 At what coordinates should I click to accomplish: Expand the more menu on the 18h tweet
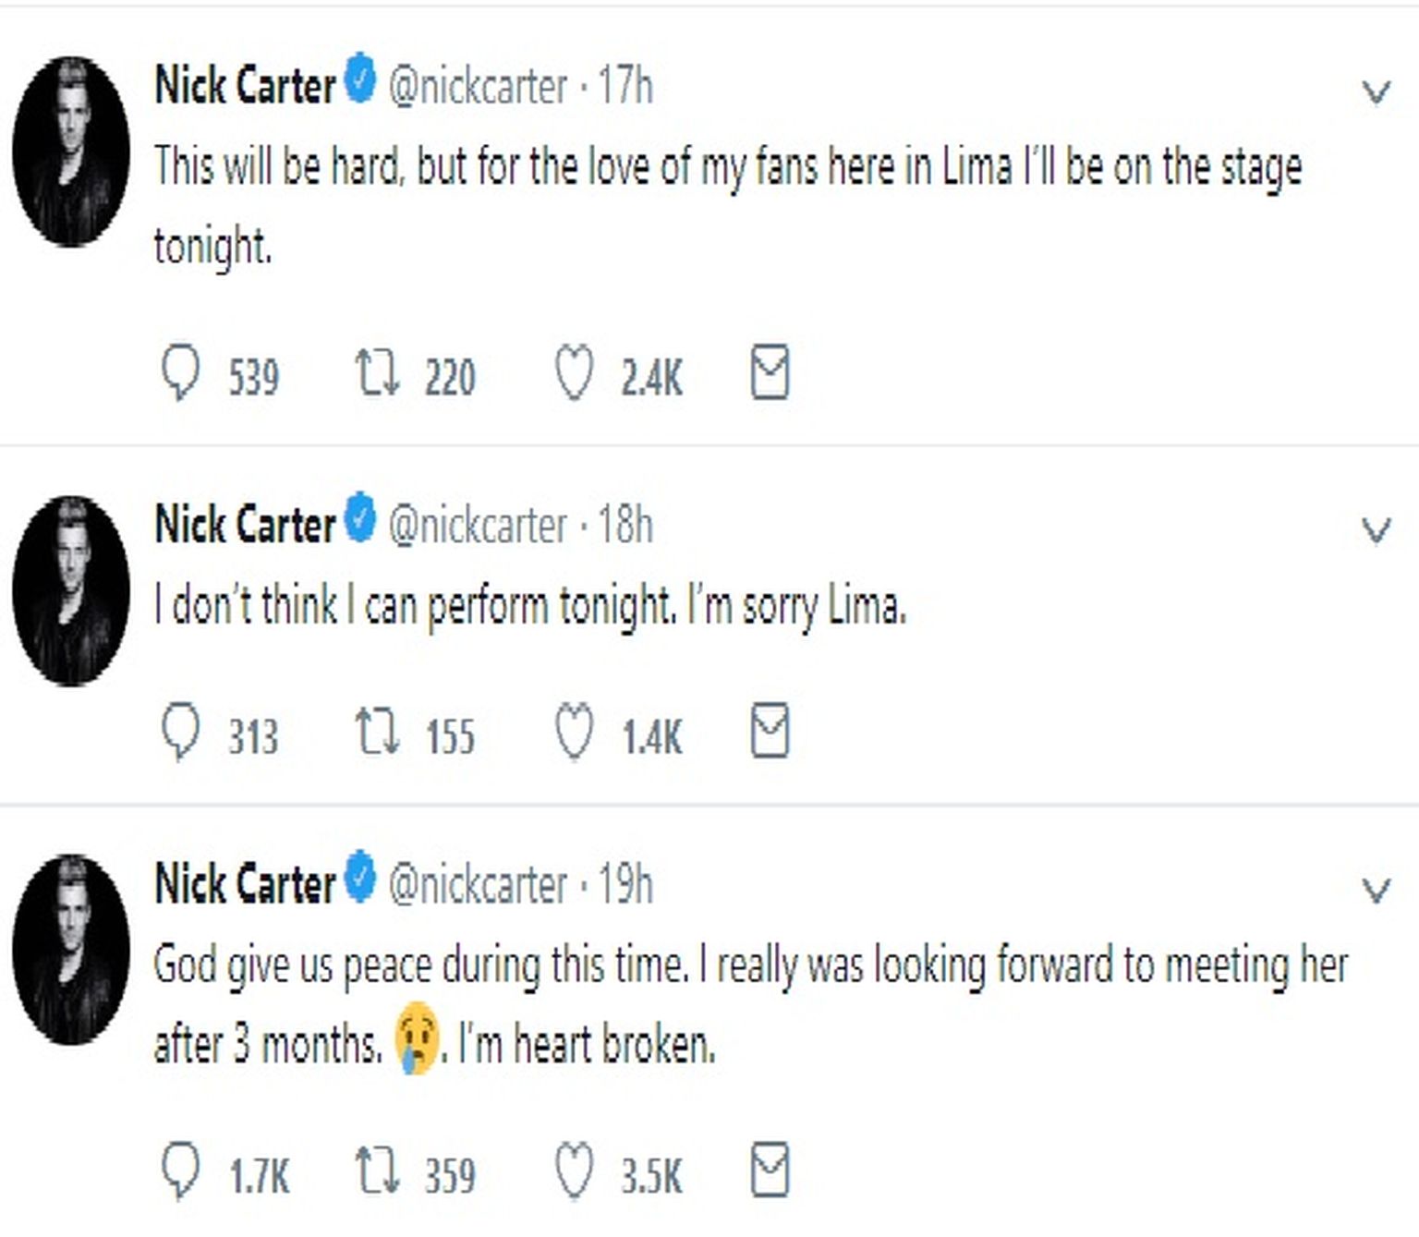(1377, 530)
